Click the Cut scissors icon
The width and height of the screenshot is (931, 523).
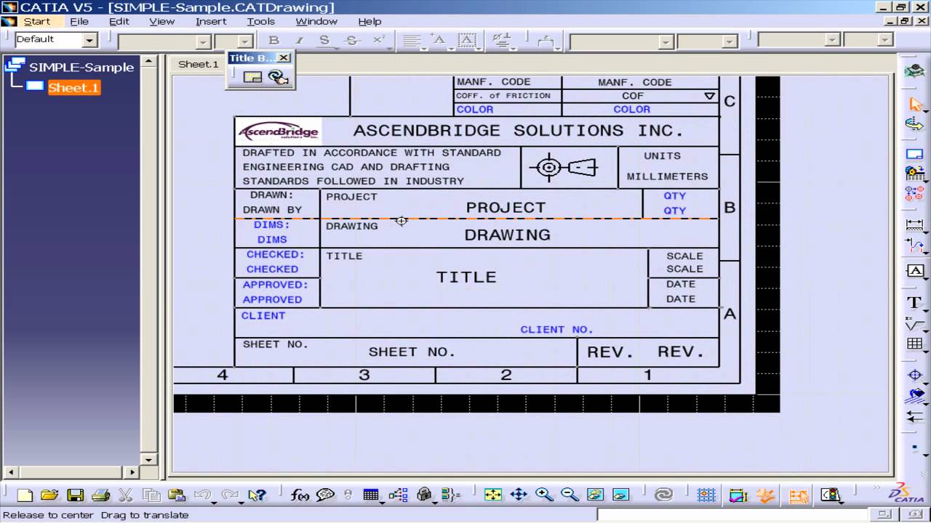point(125,495)
